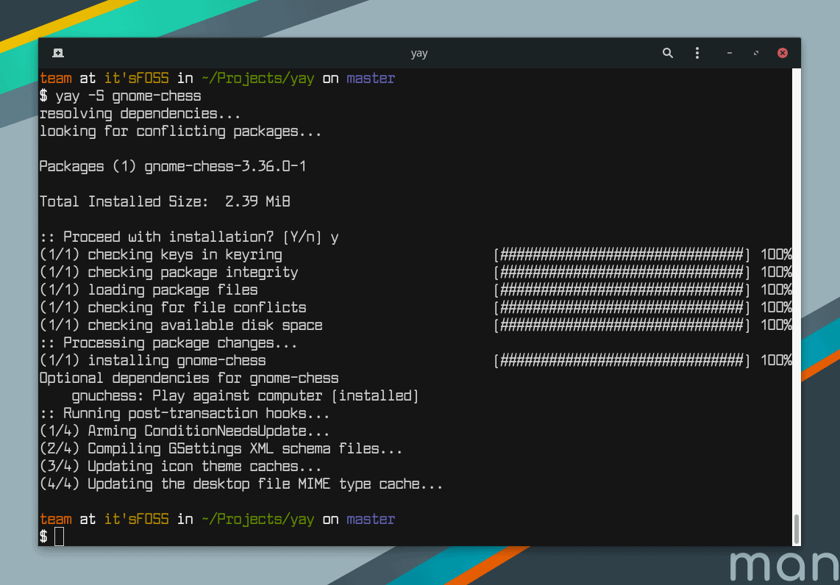Click the 'checking keys in keyring' progress bar
Image resolution: width=840 pixels, height=585 pixels.
pos(622,255)
